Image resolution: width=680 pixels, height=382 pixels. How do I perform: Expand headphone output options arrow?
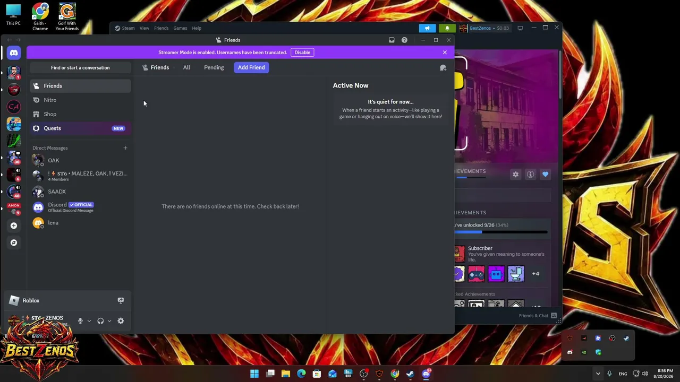point(109,321)
